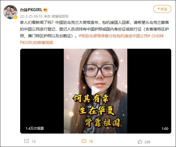Open comments via the speech bubble icon

point(84,141)
